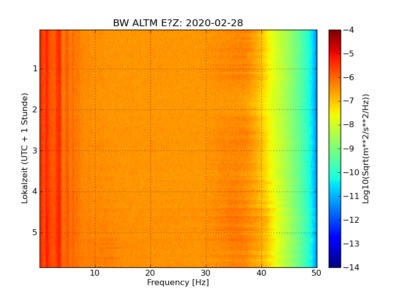Click the x-axis tick label 20
This screenshot has width=396, height=297.
(150, 273)
